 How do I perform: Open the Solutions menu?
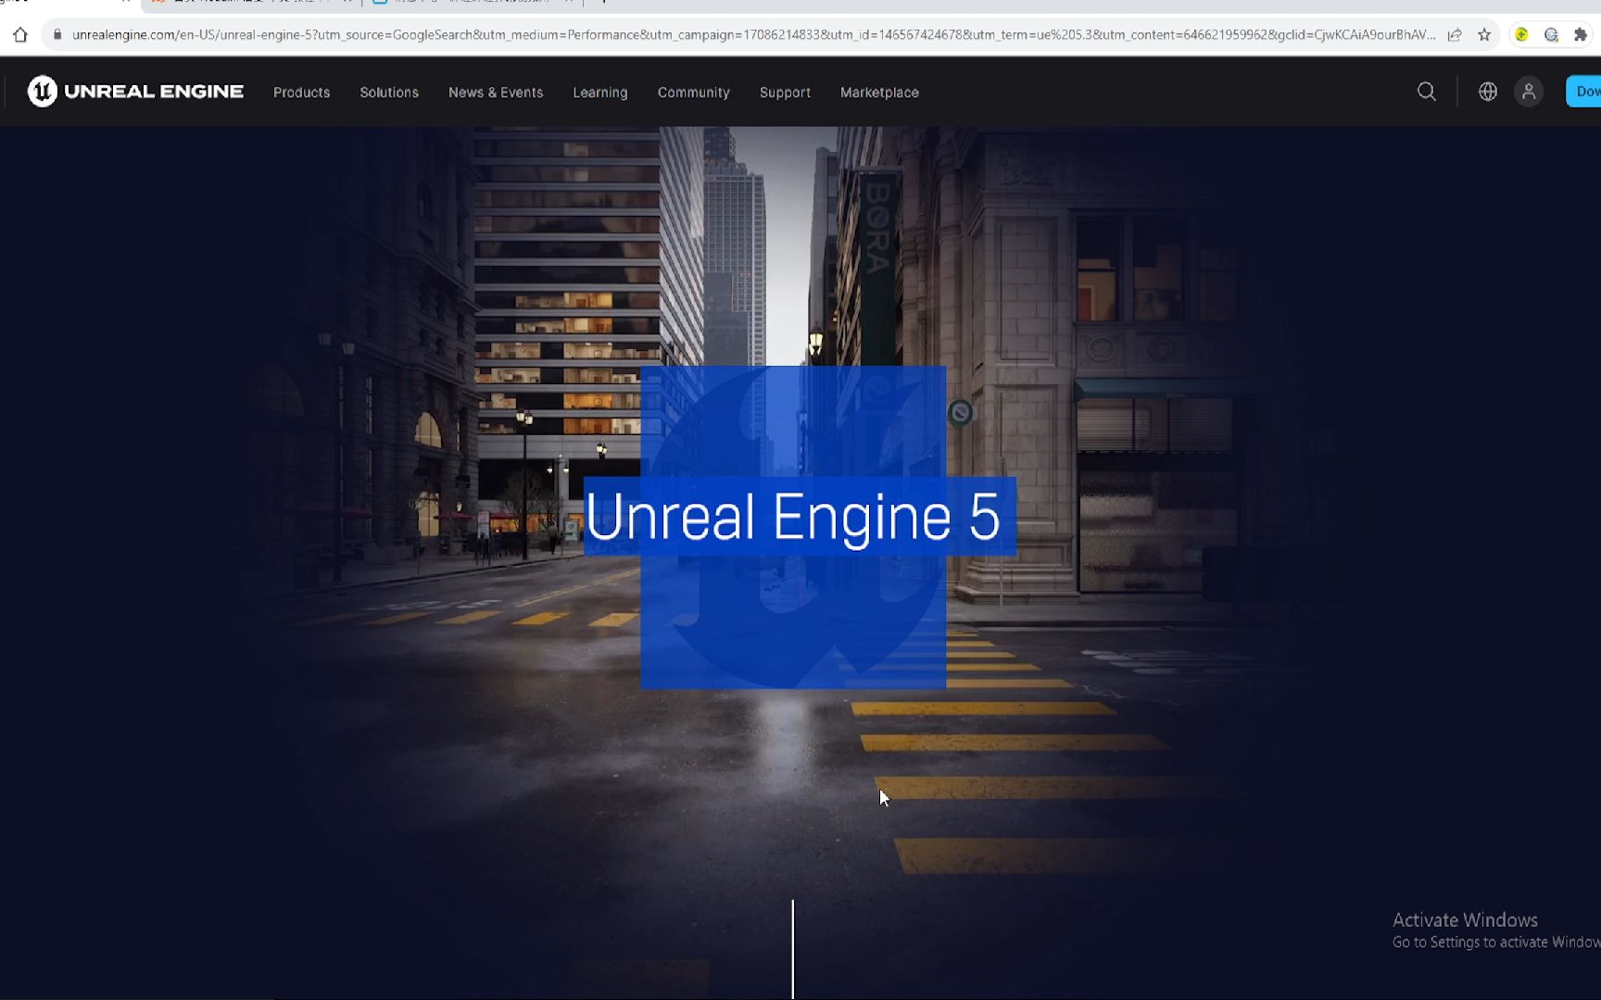[x=389, y=93]
